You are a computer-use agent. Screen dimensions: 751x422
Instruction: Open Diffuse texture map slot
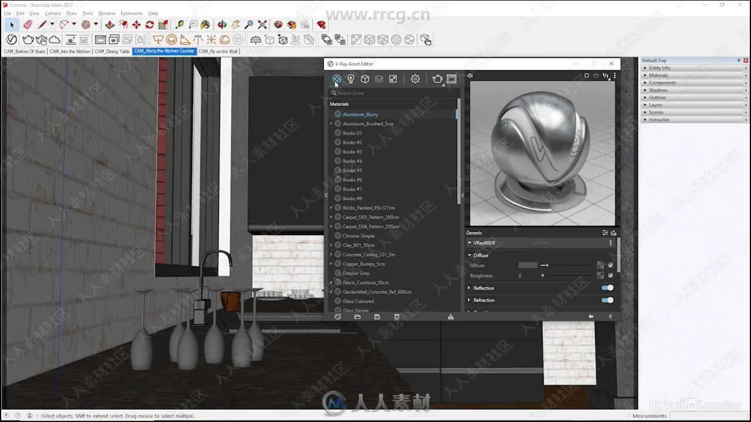coord(600,266)
